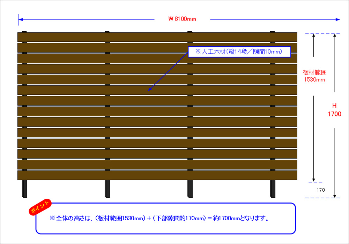The image size is (349, 244).
Task: Select the topmost brown fence board
Action: (x=157, y=37)
